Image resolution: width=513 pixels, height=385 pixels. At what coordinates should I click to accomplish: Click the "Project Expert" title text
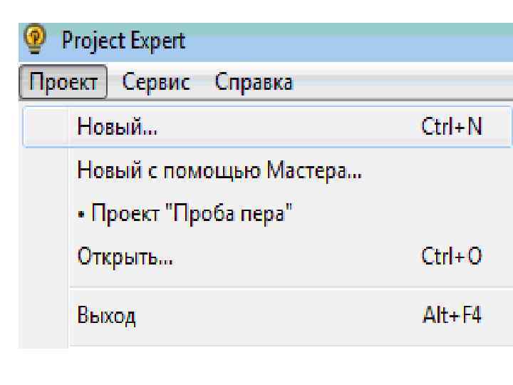tap(123, 41)
